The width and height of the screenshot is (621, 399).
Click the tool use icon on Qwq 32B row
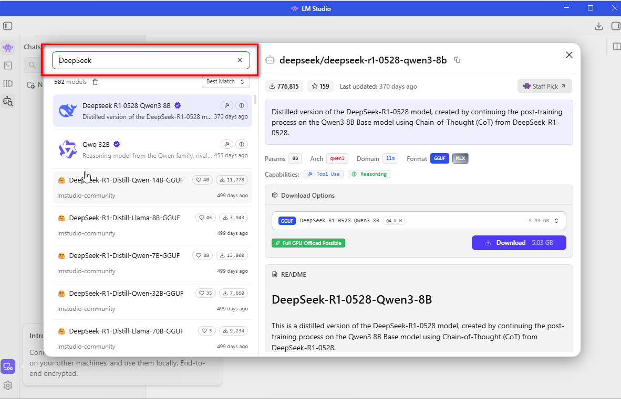point(227,144)
